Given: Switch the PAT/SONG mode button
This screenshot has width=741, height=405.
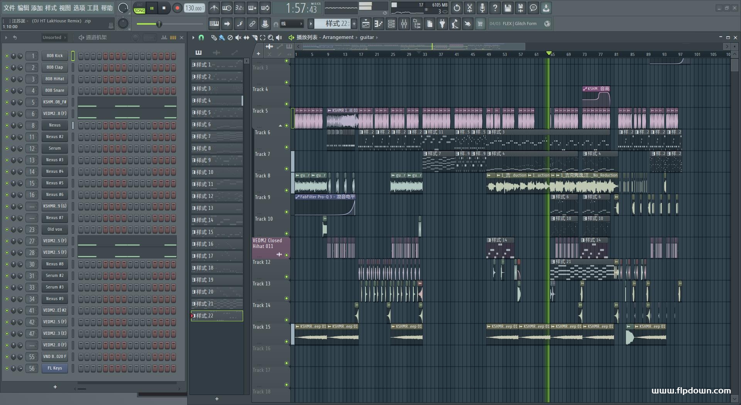Looking at the screenshot, I should (x=139, y=8).
